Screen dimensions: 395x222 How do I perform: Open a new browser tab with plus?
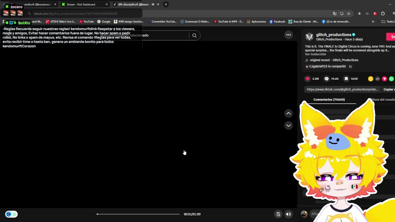tap(166, 4)
